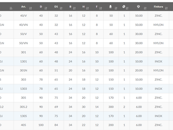The image size is (173, 130).
Task: Sort table by column B header
Action: [70, 7]
